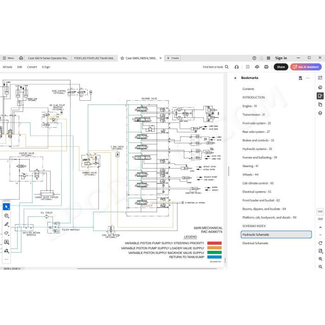Jump to Brakes and controls - 33 bookmark
This screenshot has height=325, width=325.
[258, 140]
